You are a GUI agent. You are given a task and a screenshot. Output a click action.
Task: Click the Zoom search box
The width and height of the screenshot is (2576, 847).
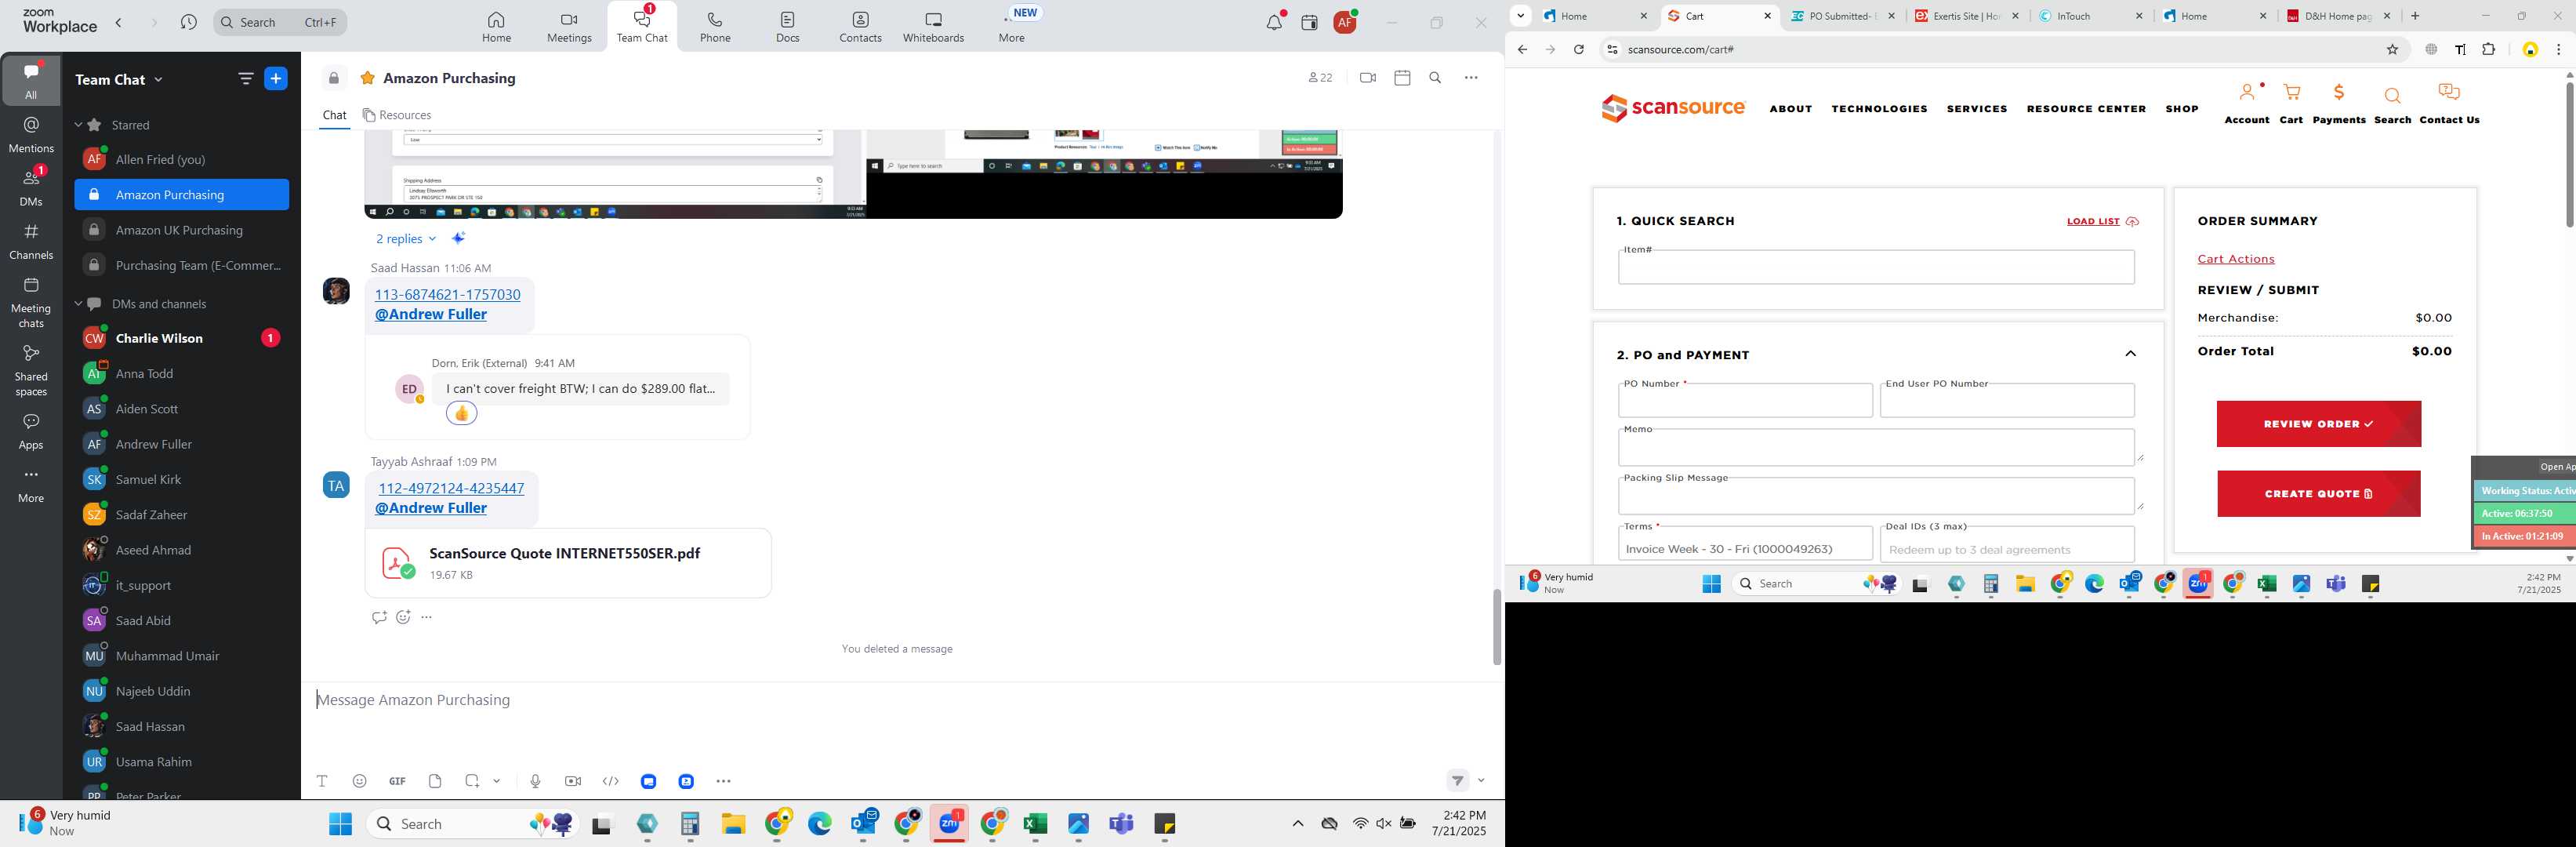[x=280, y=22]
